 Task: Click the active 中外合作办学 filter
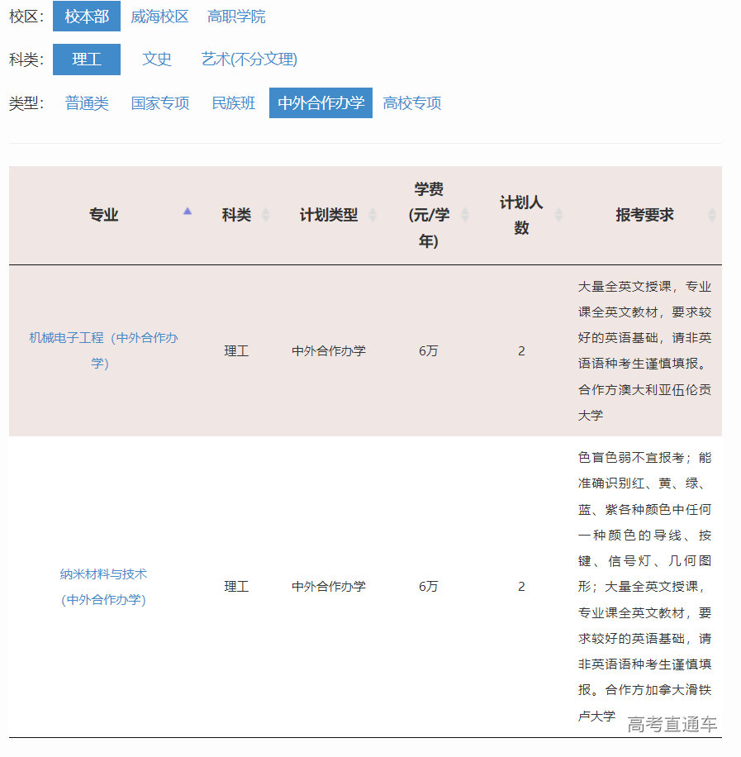click(321, 103)
